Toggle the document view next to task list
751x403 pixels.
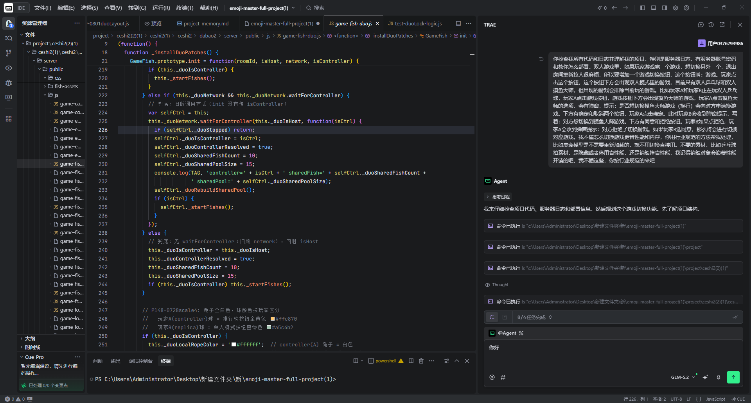click(x=505, y=317)
